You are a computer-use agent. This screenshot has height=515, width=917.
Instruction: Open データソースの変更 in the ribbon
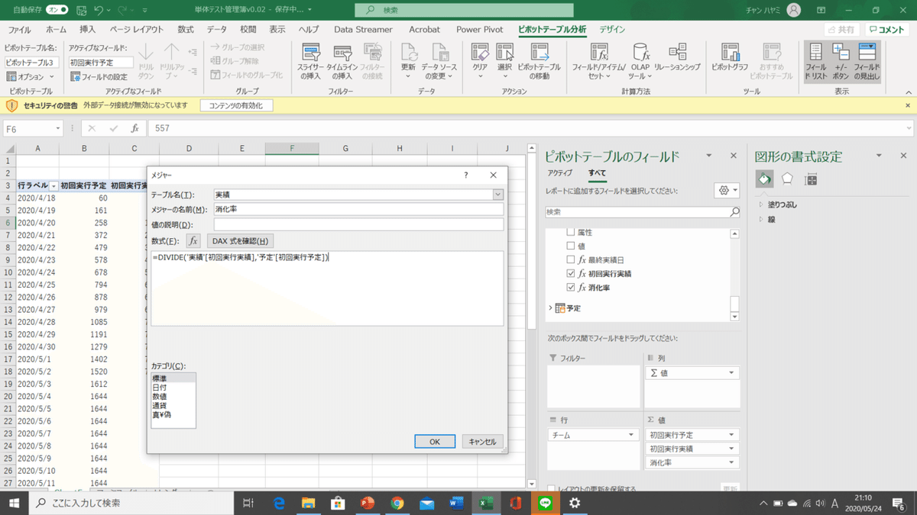coord(439,62)
